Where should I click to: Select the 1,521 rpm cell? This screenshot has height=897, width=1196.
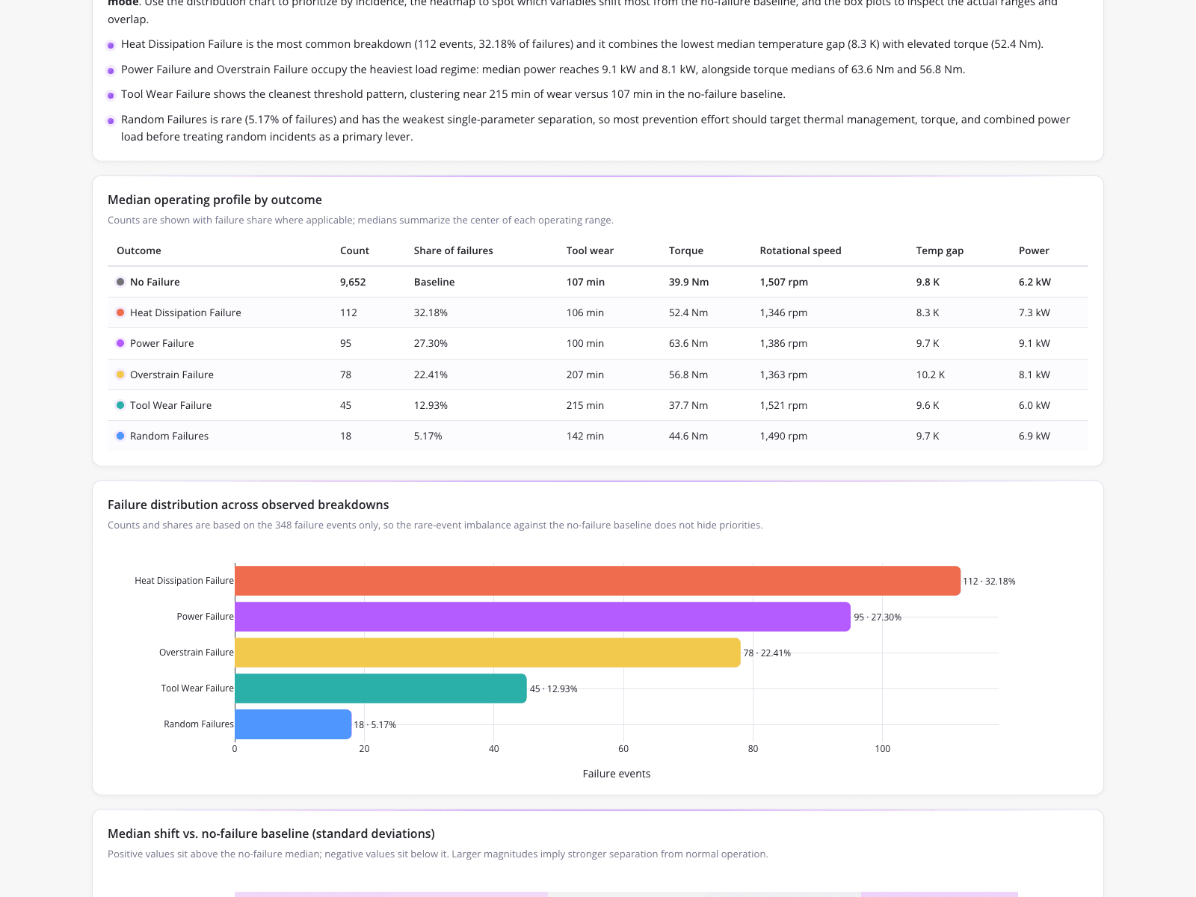[x=783, y=405]
